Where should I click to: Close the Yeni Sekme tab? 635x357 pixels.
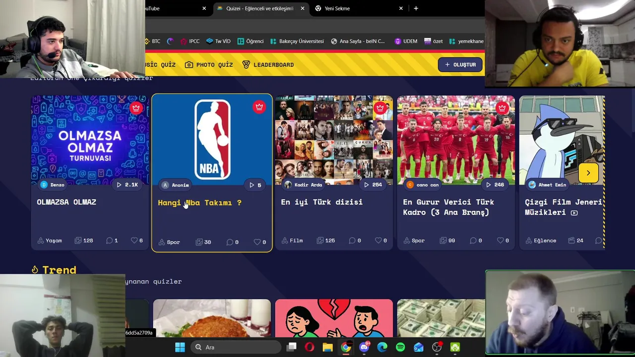401,8
